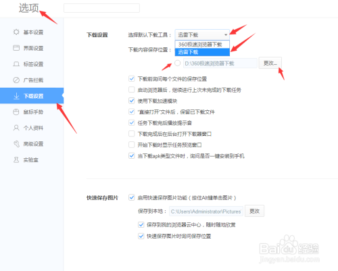
Task: Collapse the default download tool dropdown arrow
Action: click(x=226, y=34)
